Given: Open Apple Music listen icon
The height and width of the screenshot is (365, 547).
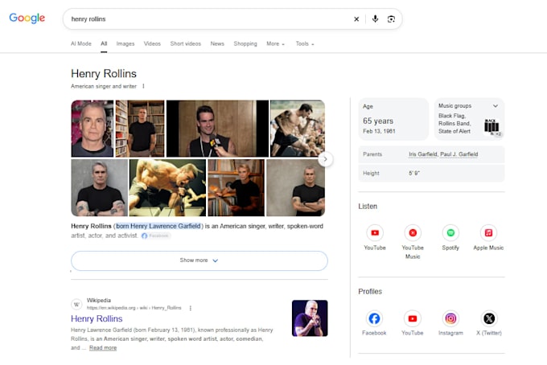Looking at the screenshot, I should coord(488,233).
